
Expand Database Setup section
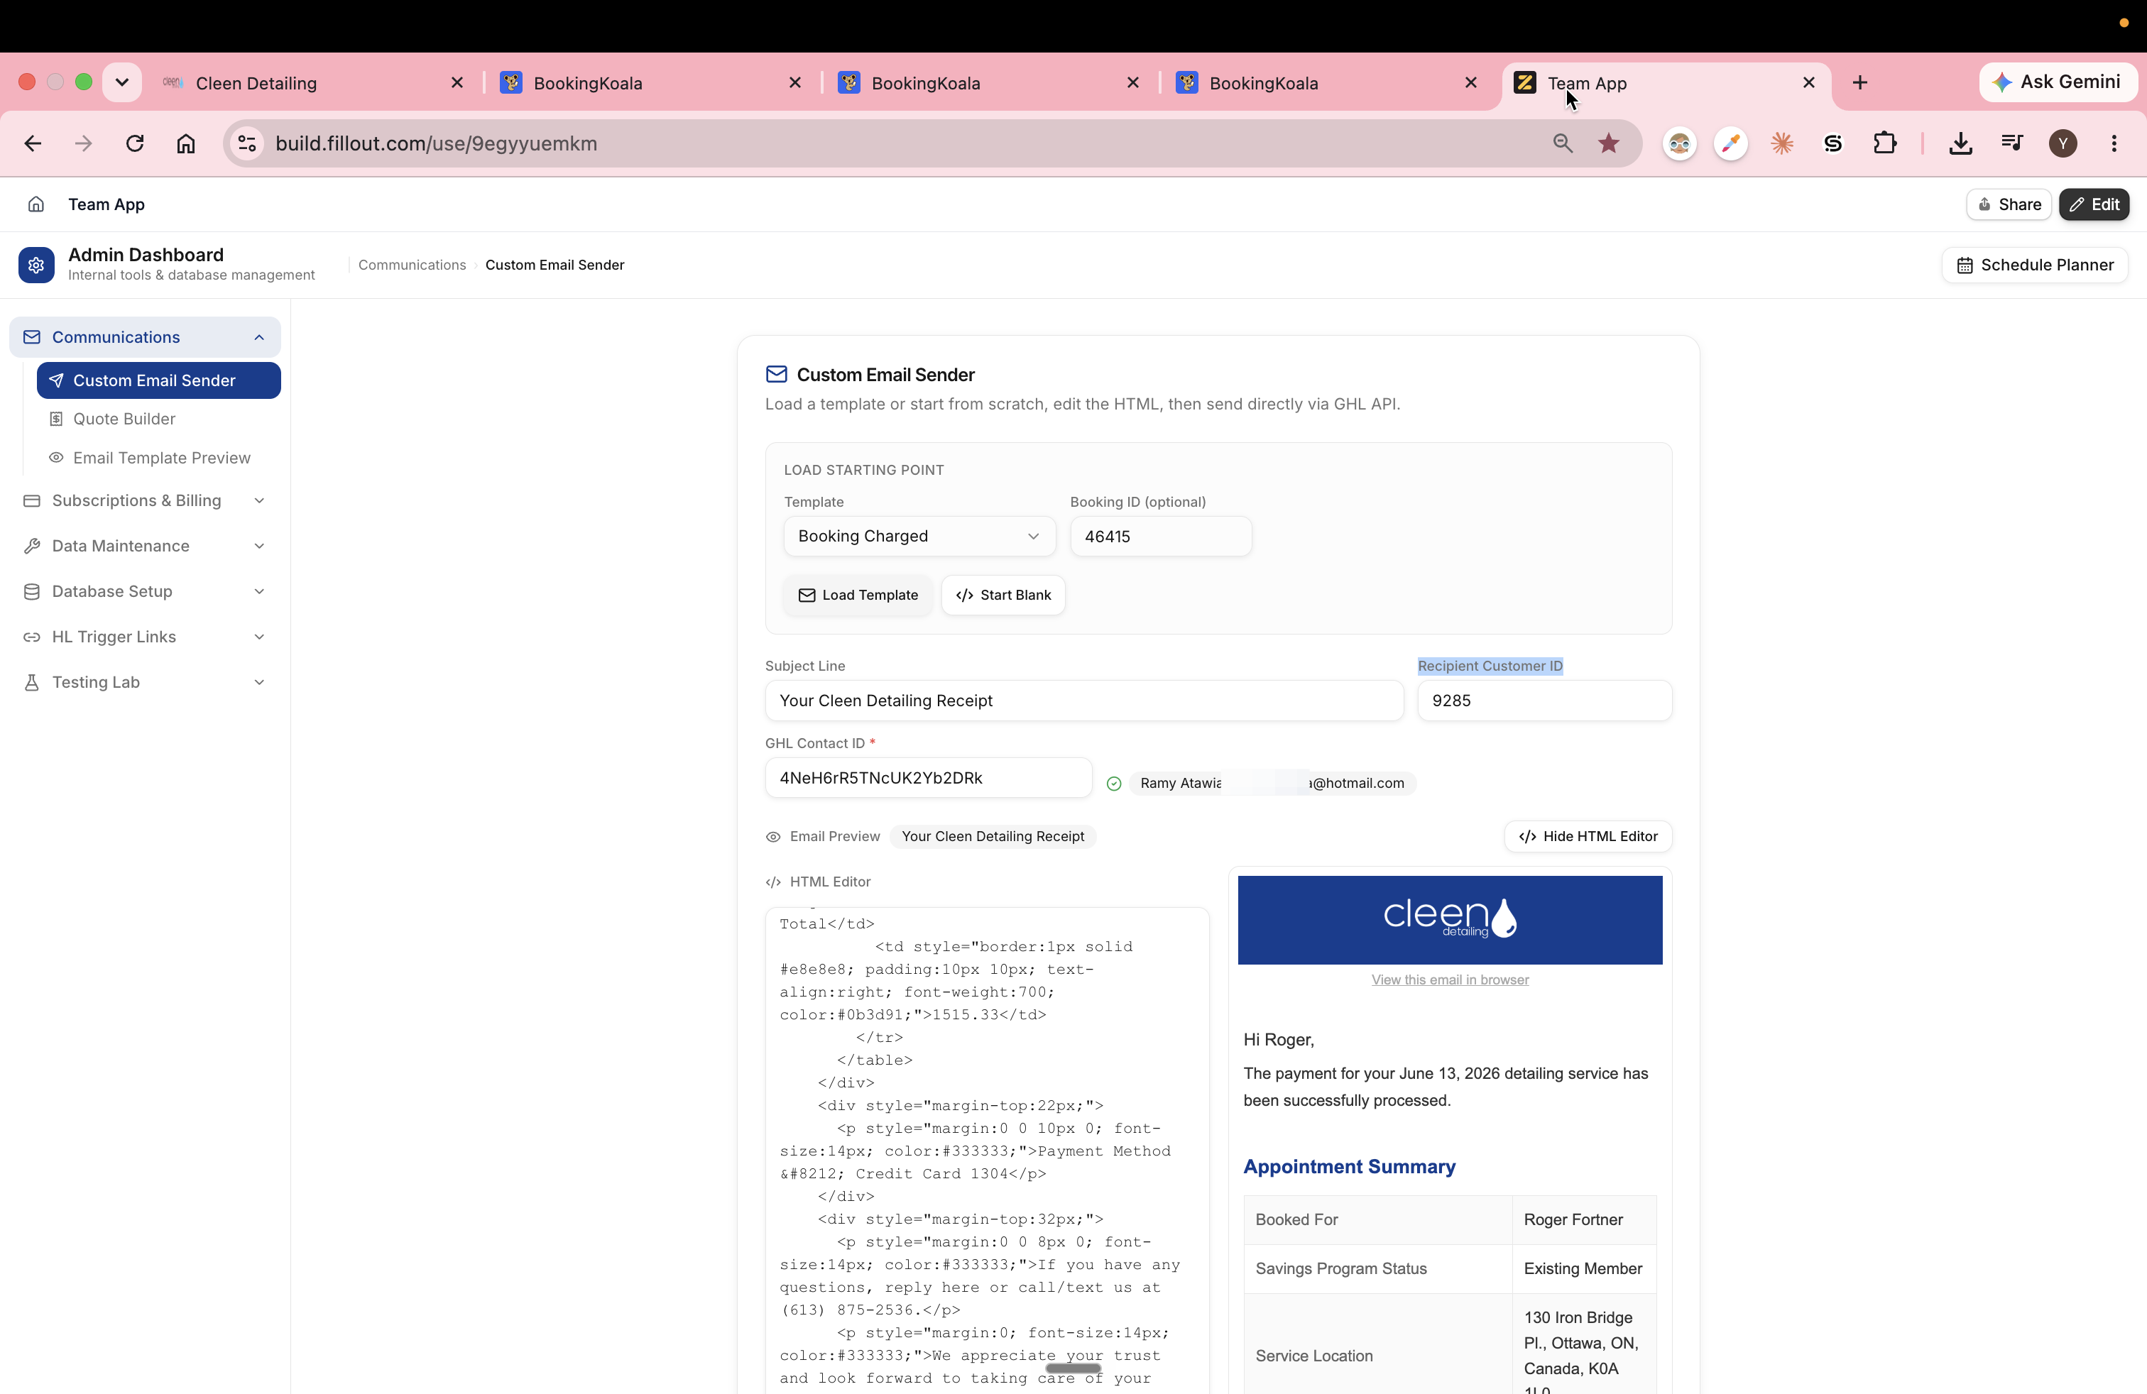tap(146, 591)
